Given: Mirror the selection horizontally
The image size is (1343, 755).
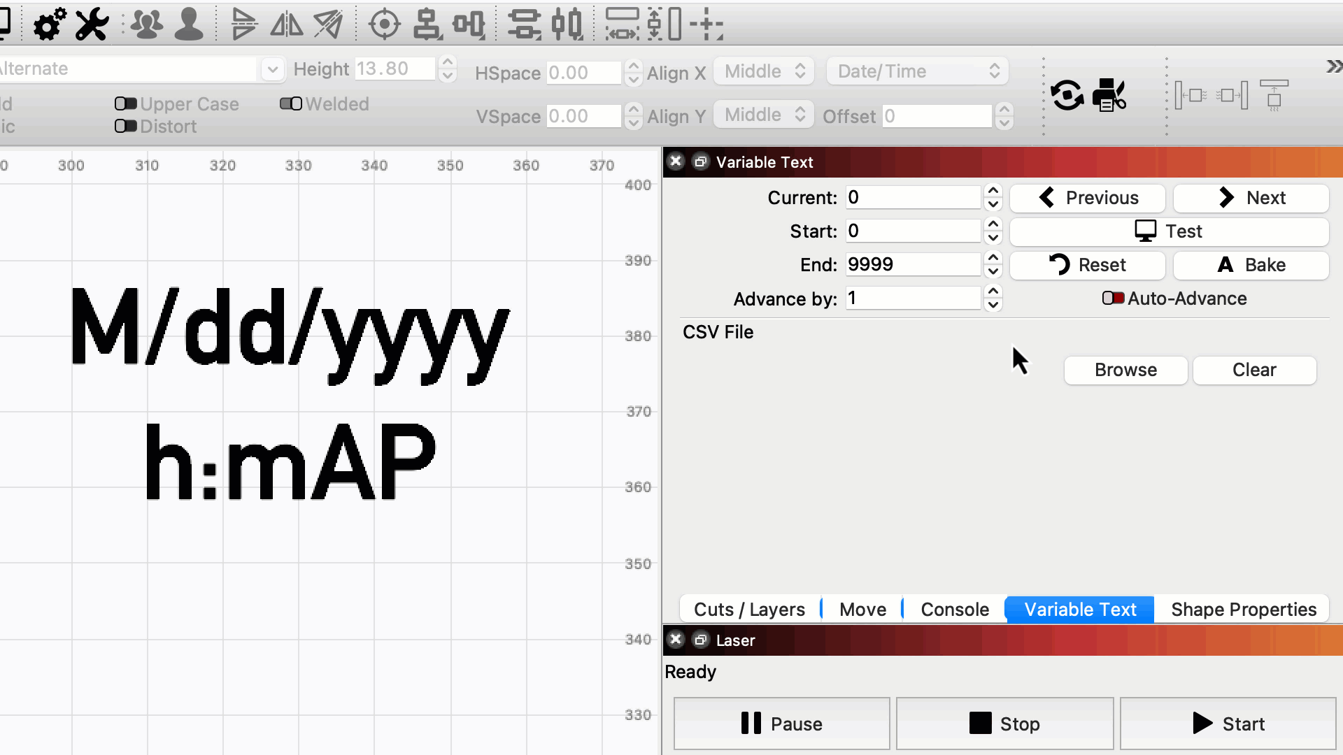Looking at the screenshot, I should coord(287,24).
